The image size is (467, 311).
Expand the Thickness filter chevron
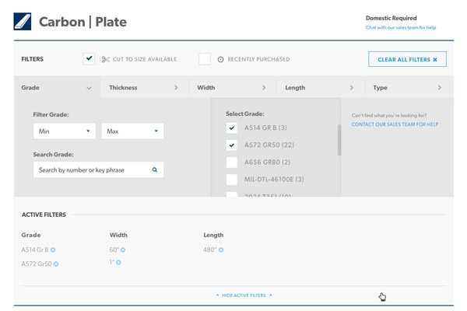coord(176,88)
